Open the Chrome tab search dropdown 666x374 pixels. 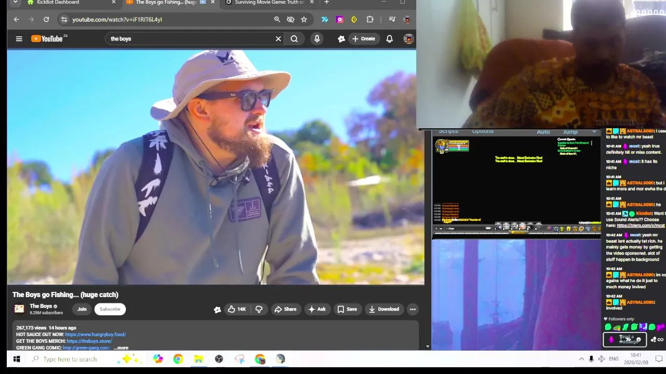[16, 2]
